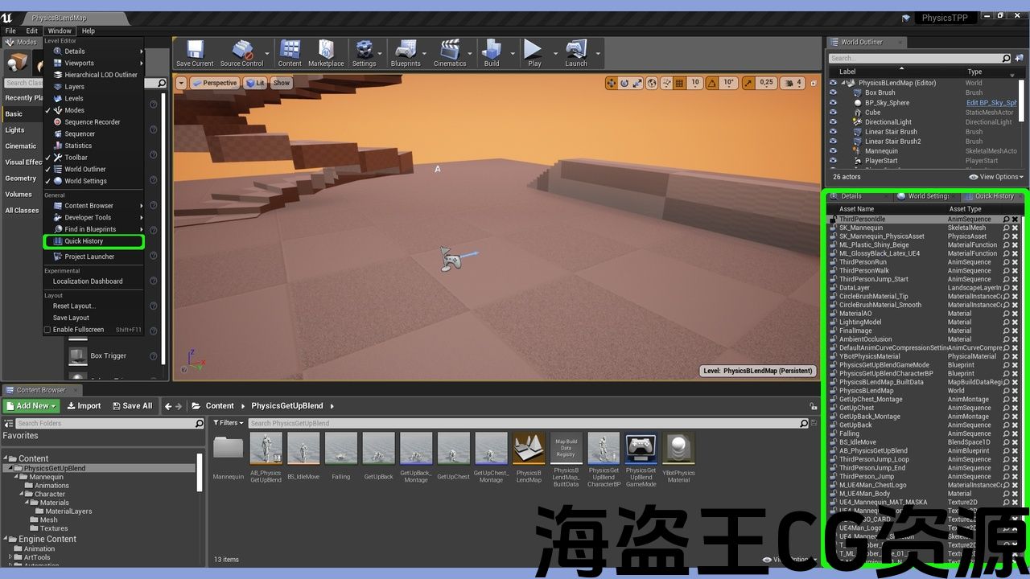Hide the Cube actor via its eye icon
The image size is (1030, 579).
pyautogui.click(x=833, y=113)
